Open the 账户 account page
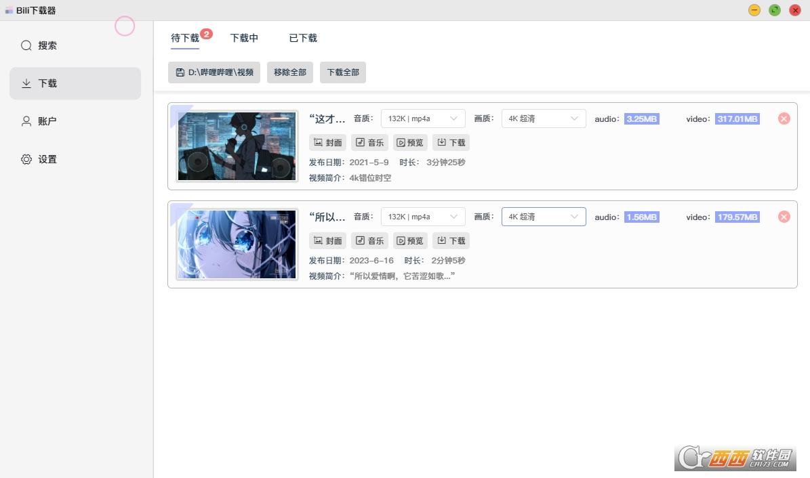Viewport: 810px width, 478px height. tap(75, 121)
